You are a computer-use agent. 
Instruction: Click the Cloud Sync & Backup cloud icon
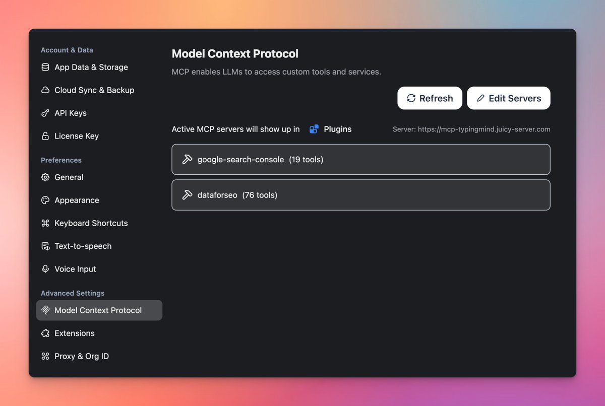(45, 90)
